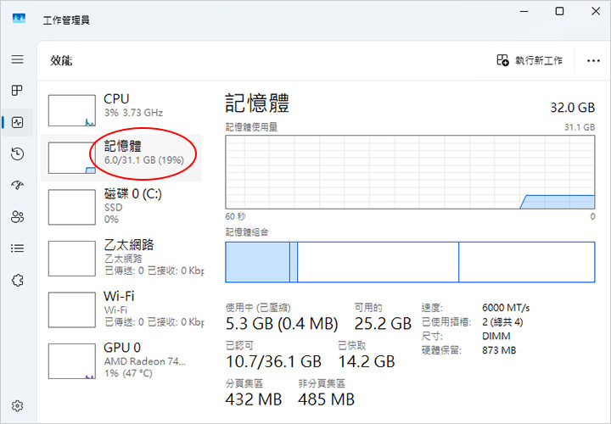Open the three-dot more options menu
Screen dimensions: 611x424
coord(593,61)
